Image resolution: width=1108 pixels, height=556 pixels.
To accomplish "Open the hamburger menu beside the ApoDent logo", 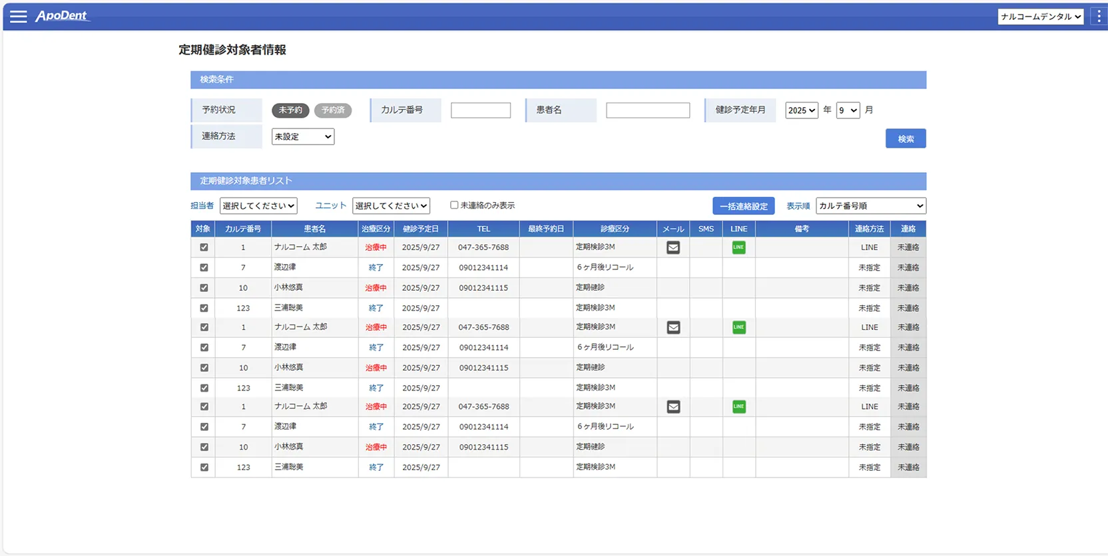I will point(18,16).
